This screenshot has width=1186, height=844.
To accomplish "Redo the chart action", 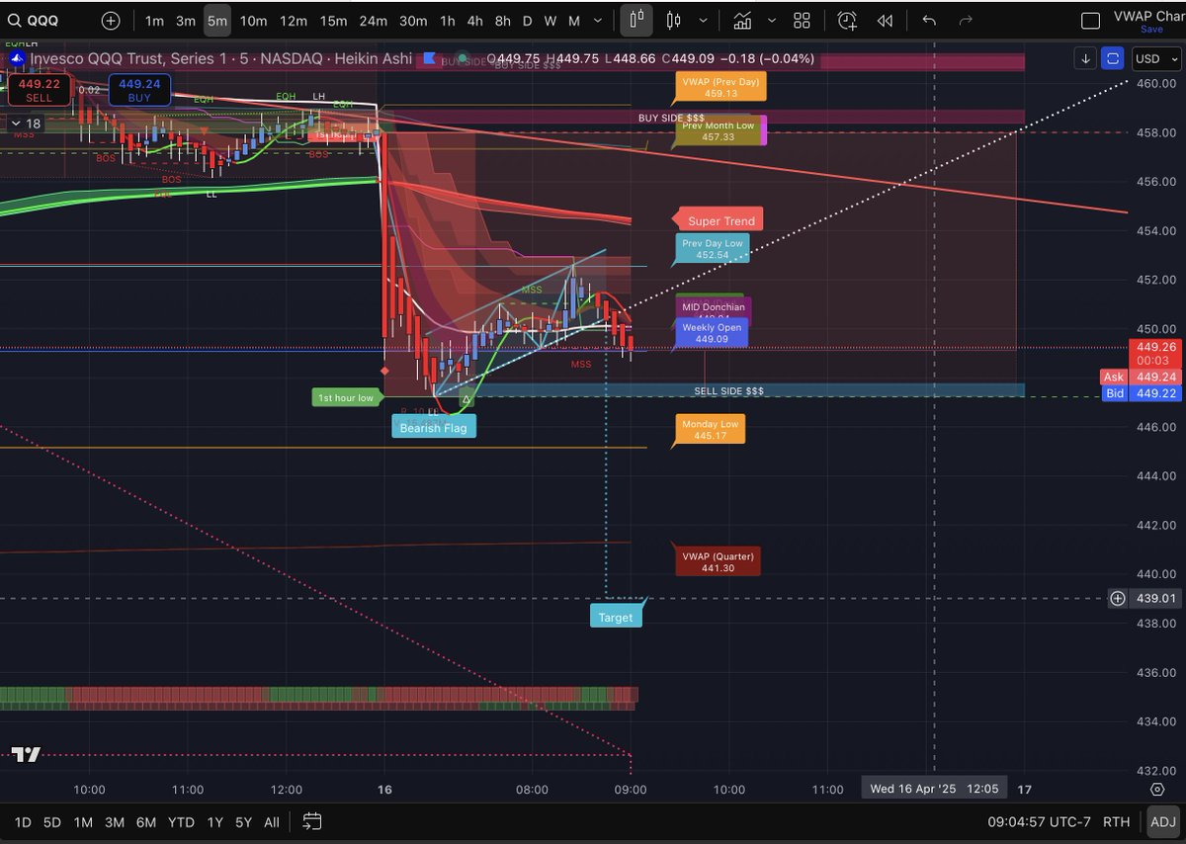I will [966, 21].
